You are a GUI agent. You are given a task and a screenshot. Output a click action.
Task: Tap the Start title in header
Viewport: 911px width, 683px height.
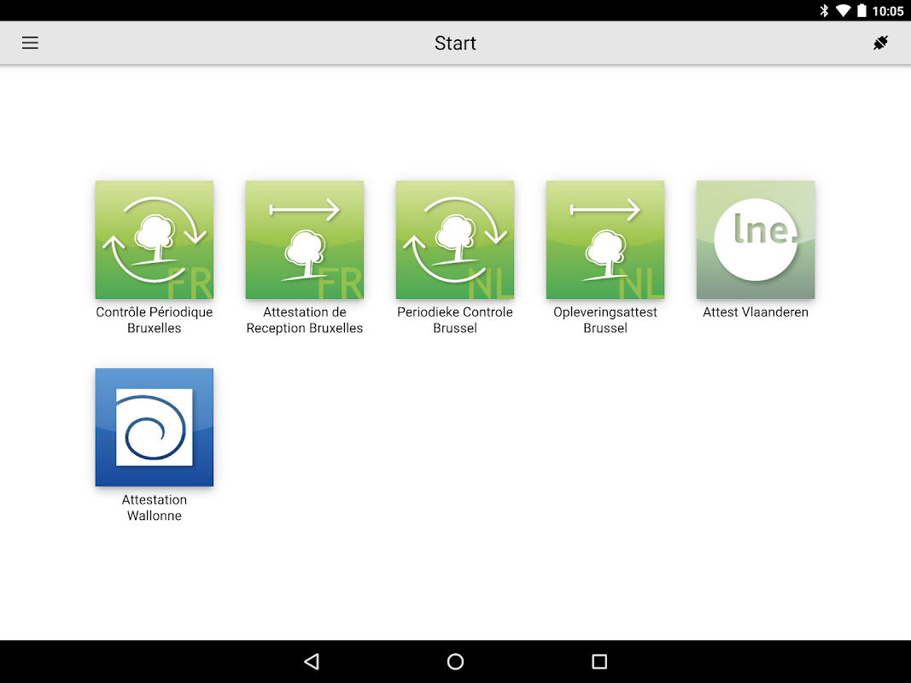(x=455, y=43)
